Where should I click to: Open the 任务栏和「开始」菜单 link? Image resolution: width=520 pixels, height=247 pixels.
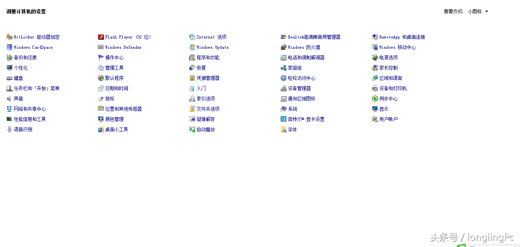tap(37, 88)
